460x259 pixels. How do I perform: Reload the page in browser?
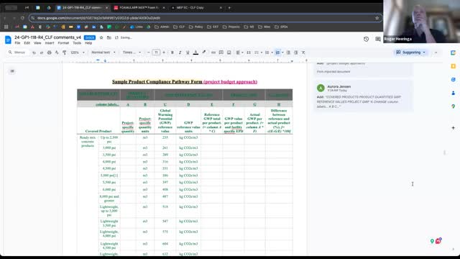22,18
